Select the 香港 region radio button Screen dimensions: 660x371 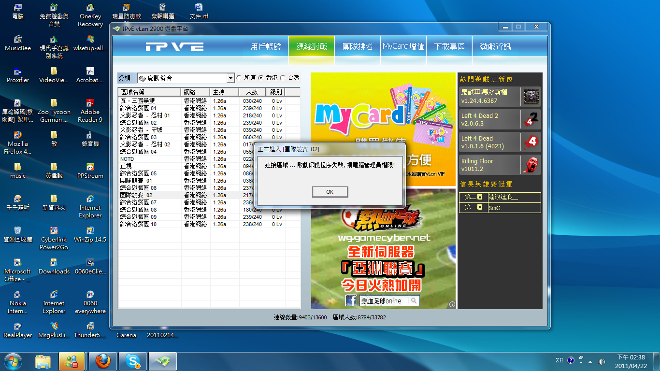coord(261,78)
